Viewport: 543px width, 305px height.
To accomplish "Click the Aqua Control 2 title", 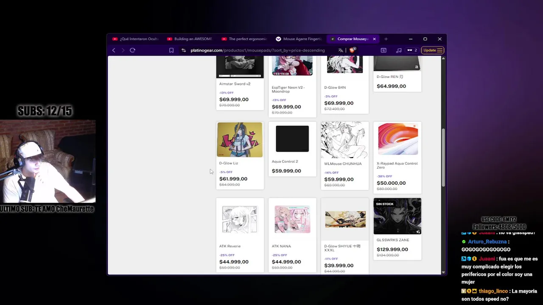I will (x=285, y=161).
